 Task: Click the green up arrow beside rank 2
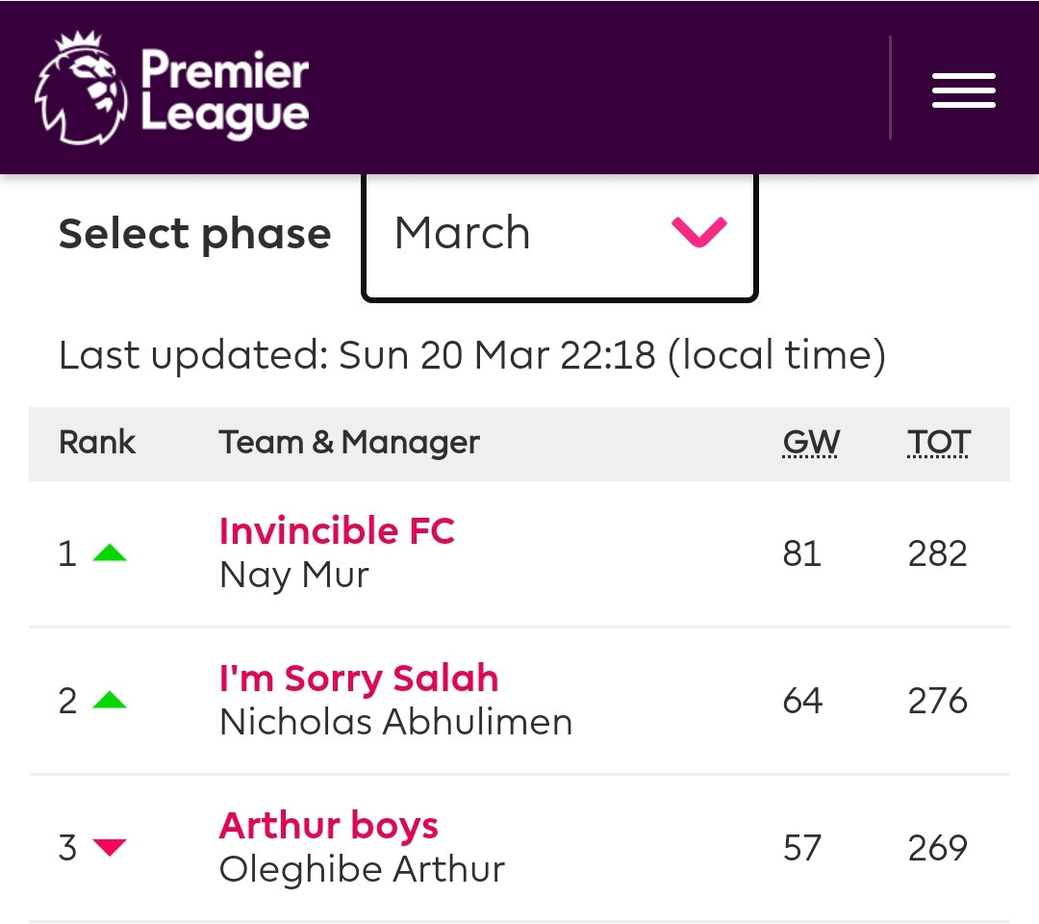110,700
